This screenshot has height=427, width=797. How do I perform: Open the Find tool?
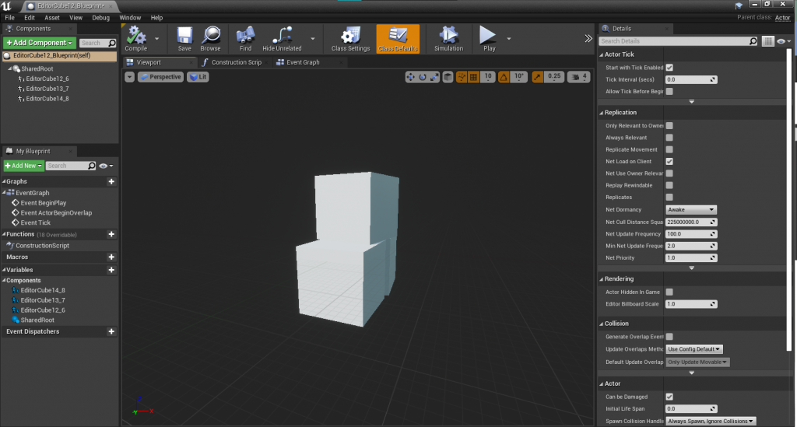[245, 39]
